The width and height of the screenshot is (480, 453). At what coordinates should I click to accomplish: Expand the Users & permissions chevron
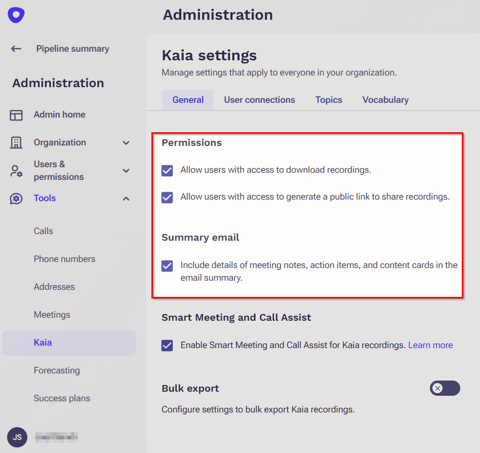[x=126, y=171]
